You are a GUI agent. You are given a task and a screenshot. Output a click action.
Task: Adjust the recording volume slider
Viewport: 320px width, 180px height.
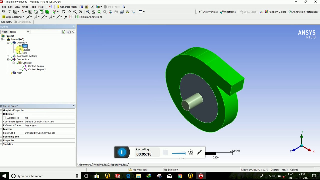point(179,153)
